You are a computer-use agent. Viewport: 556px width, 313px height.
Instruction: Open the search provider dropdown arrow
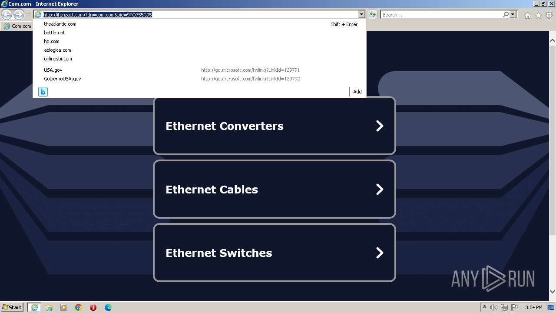coord(513,14)
